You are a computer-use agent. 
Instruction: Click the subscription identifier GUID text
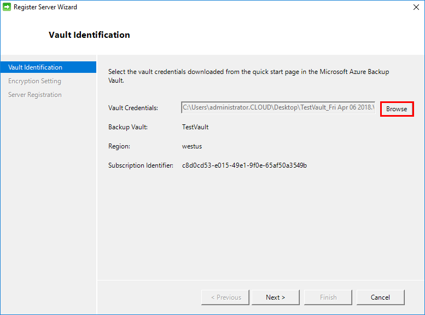[244, 165]
